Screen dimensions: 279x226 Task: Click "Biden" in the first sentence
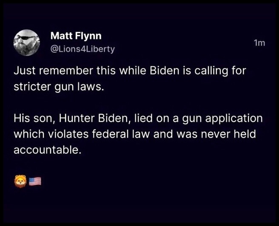165,71
